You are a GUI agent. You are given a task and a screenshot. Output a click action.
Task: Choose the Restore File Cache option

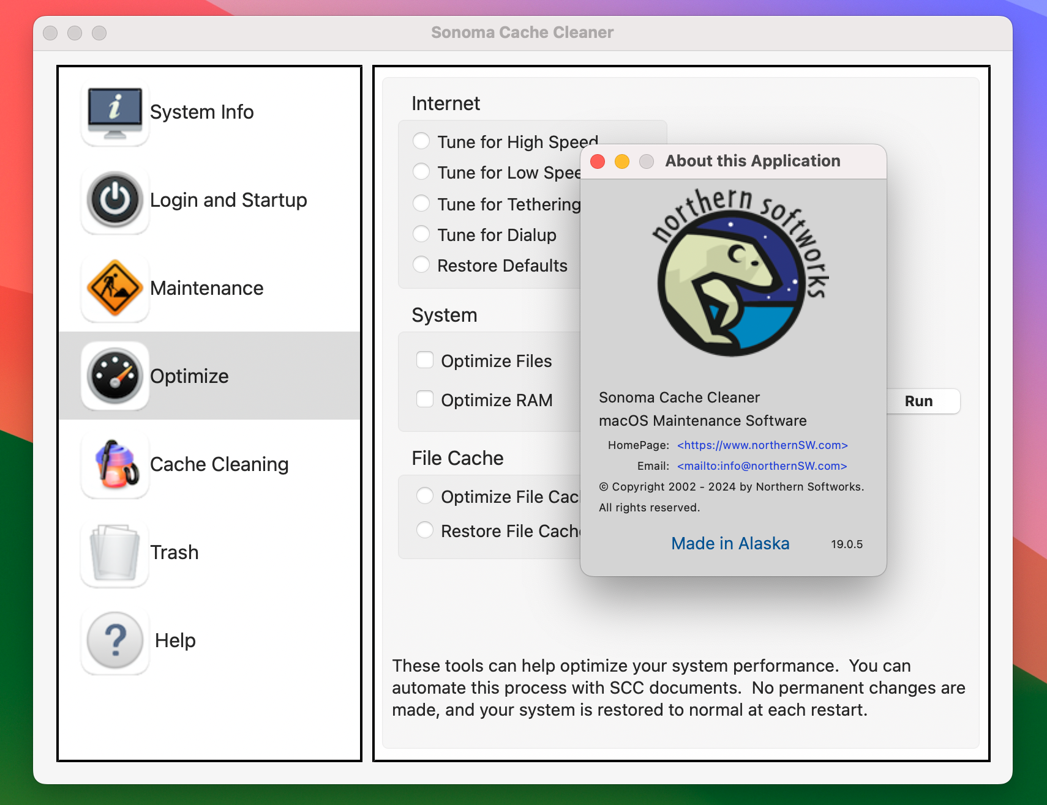pos(425,530)
